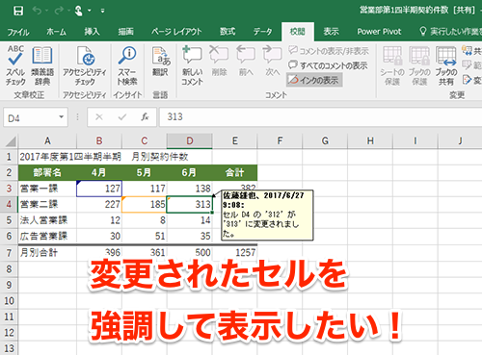Select the 校閲 tab
Image resolution: width=482 pixels, height=355 pixels.
coord(298,32)
